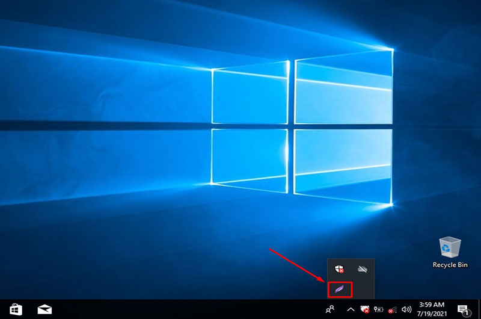Open the purple feather tray icon
The image size is (481, 319).
[339, 290]
